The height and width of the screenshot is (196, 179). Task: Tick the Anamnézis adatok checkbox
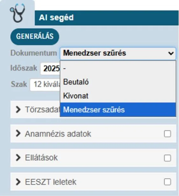[x=167, y=134]
